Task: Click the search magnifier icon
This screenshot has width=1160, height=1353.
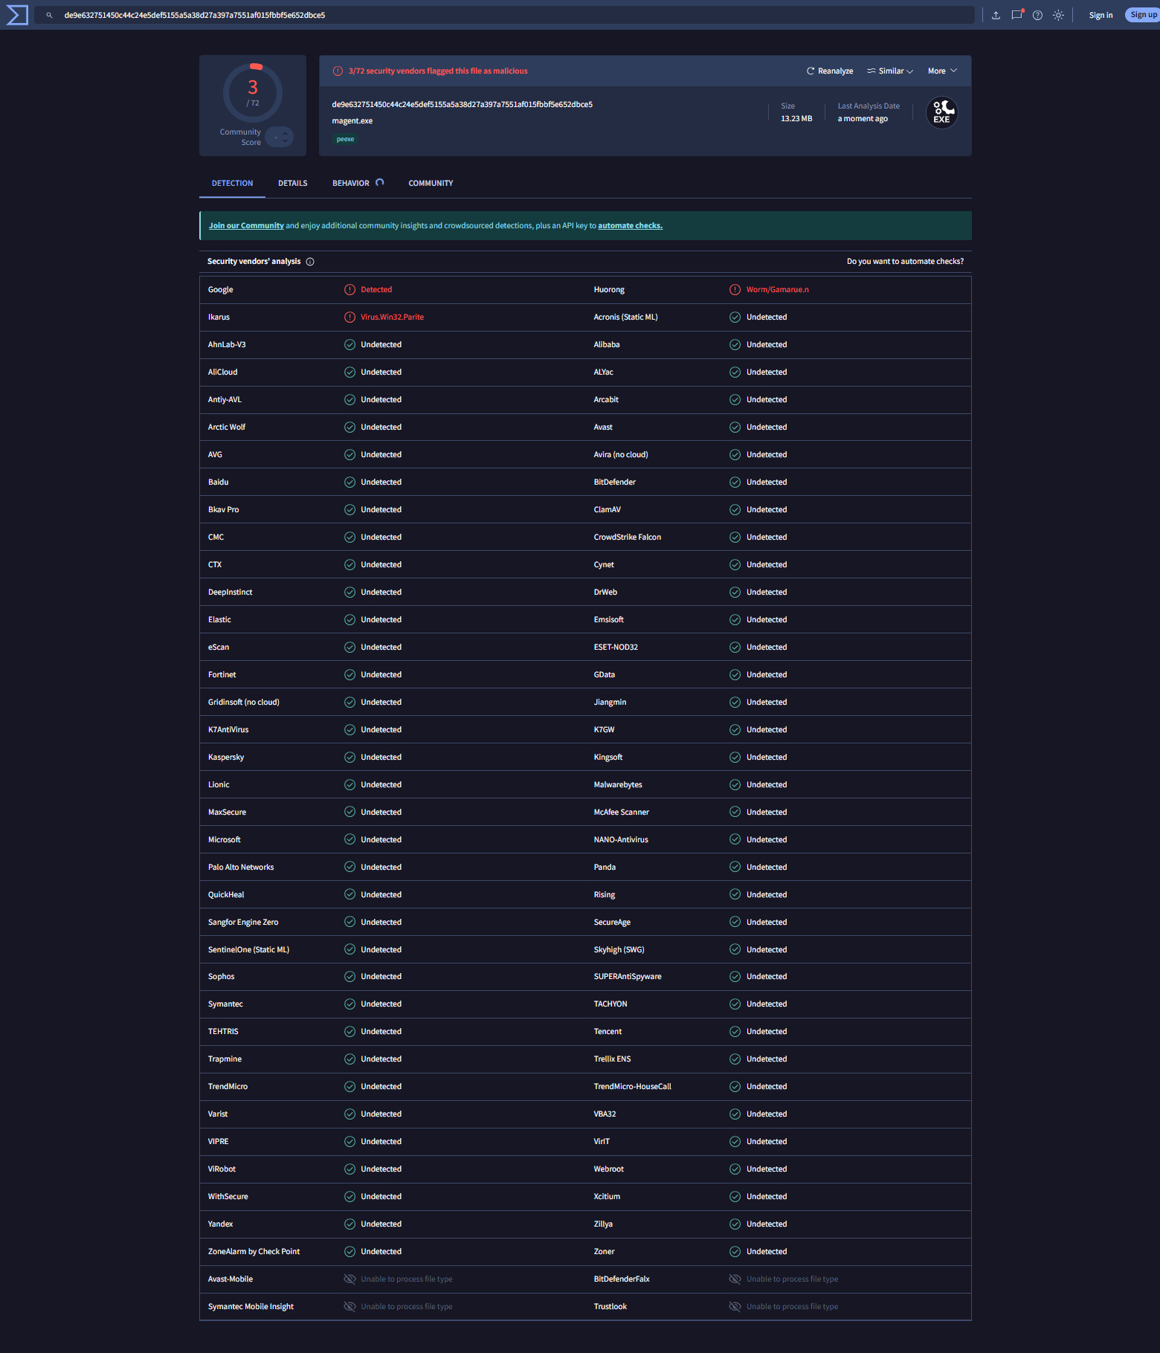Action: (49, 15)
